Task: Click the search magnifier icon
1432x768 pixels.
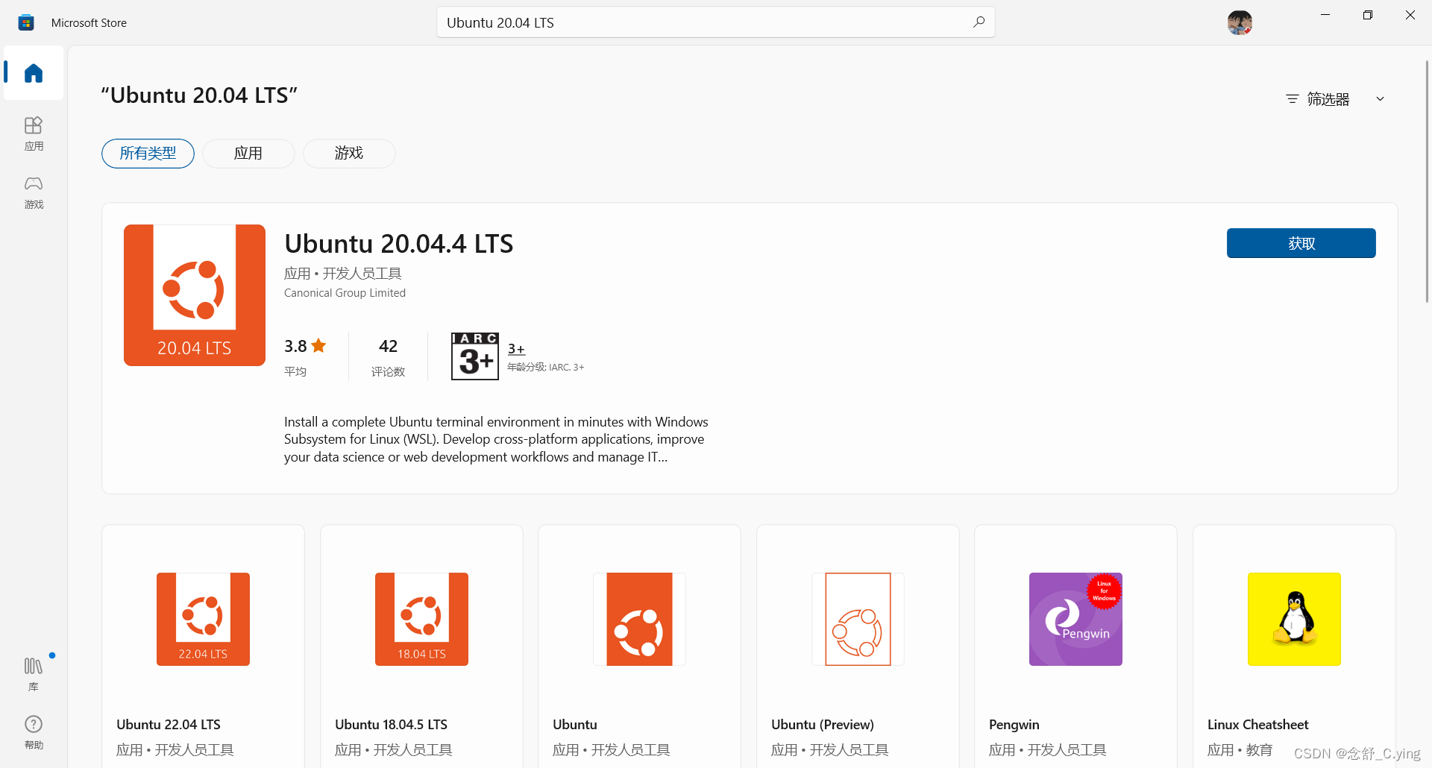Action: [979, 22]
